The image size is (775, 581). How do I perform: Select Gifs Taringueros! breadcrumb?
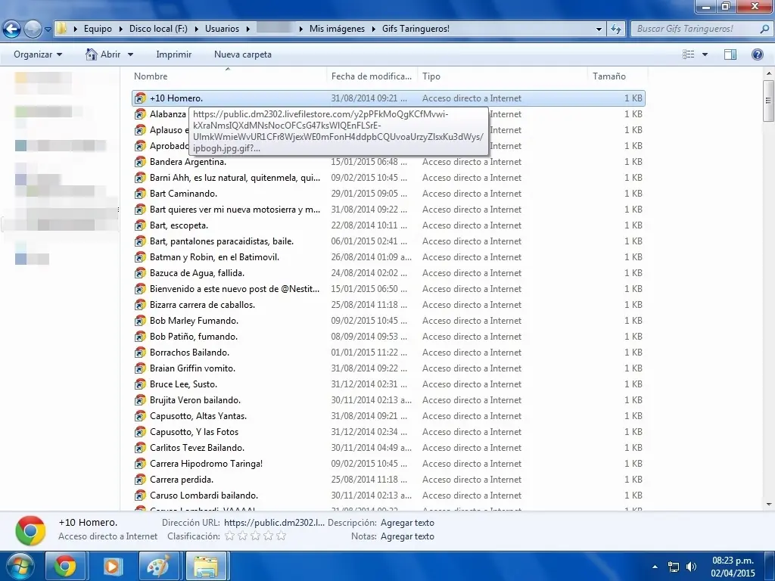point(416,29)
